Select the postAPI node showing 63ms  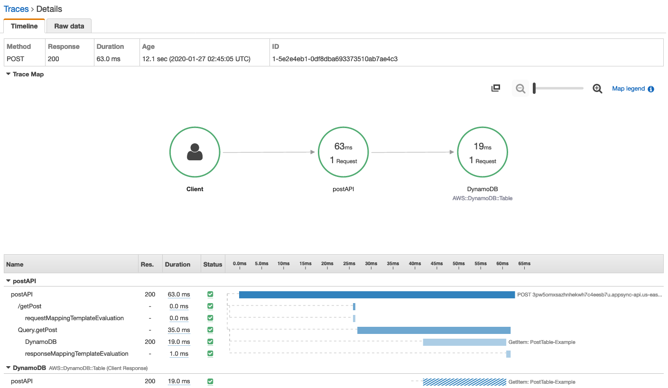click(x=343, y=152)
